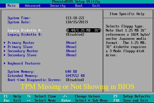This screenshot has height=103, width=154.
Task: Toggle Boot-time Diagnostic Screen setting
Action: pyautogui.click(x=75, y=80)
